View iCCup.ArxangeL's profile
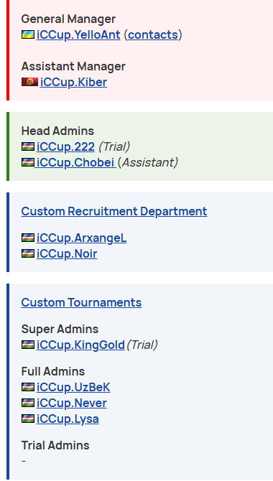Viewport: 273px width, 481px height. [81, 238]
